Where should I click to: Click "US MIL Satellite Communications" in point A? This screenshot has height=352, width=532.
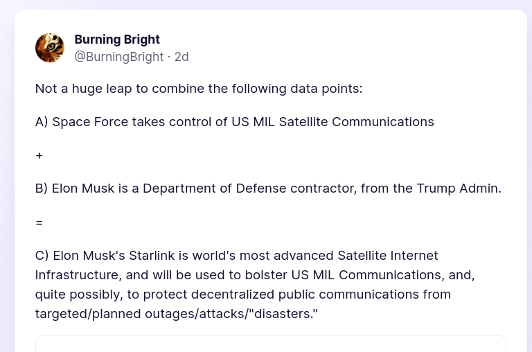tap(332, 122)
